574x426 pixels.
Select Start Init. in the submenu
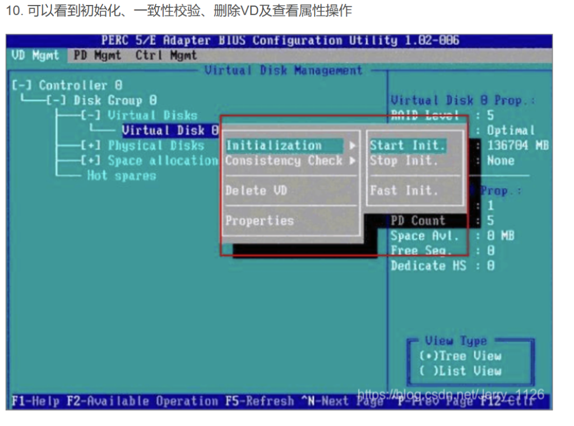(x=408, y=145)
